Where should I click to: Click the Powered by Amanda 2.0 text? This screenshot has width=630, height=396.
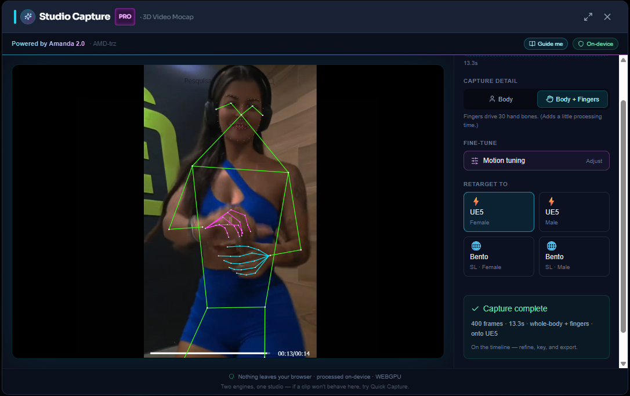48,43
